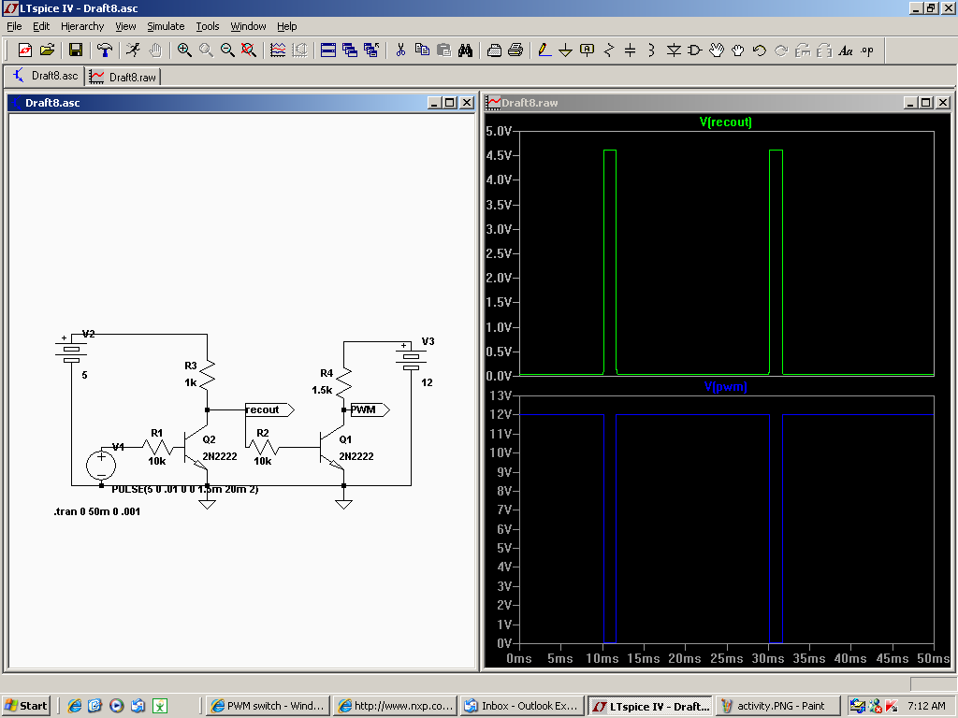Switch to the Draft8.raw tab

[x=123, y=77]
